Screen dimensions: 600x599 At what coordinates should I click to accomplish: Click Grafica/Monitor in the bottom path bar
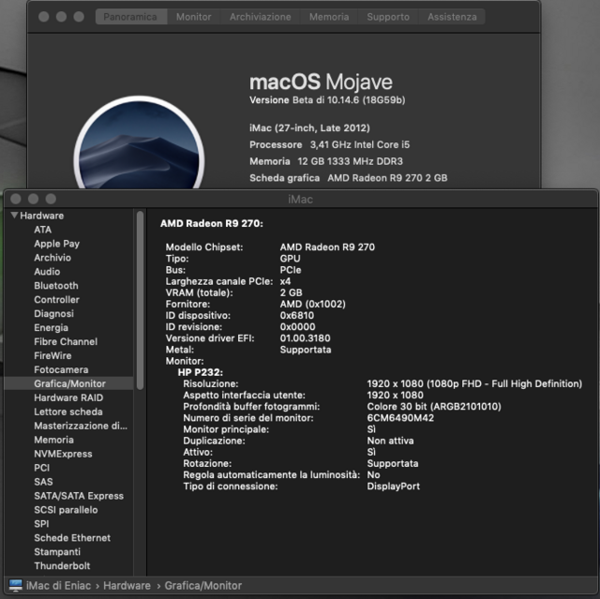[202, 585]
